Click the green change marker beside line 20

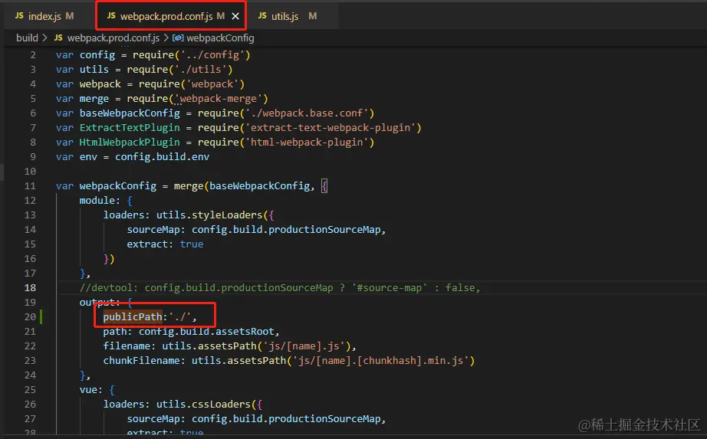[x=41, y=317]
